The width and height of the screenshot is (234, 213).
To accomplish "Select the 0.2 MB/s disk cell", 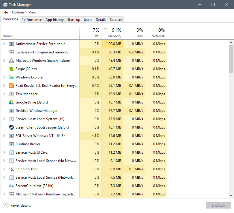I will click(x=134, y=52).
